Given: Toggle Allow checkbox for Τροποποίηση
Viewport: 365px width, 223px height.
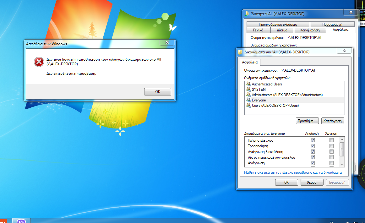Looking at the screenshot, I should [x=313, y=146].
